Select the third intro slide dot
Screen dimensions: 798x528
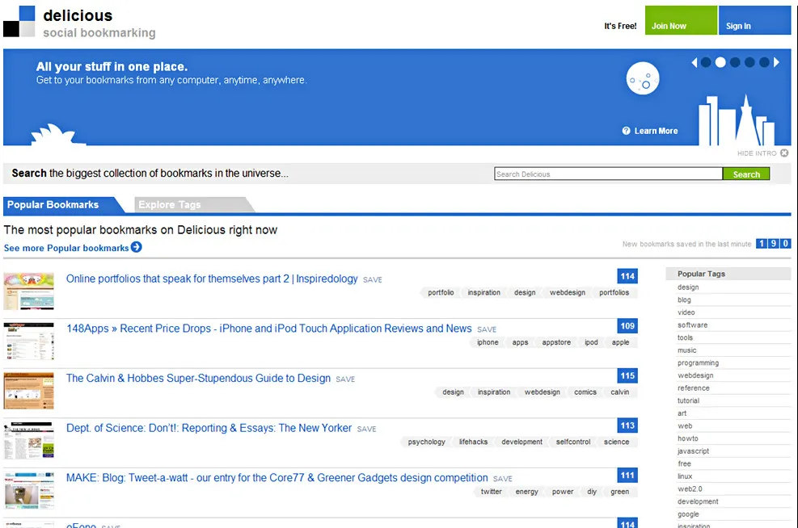point(735,62)
